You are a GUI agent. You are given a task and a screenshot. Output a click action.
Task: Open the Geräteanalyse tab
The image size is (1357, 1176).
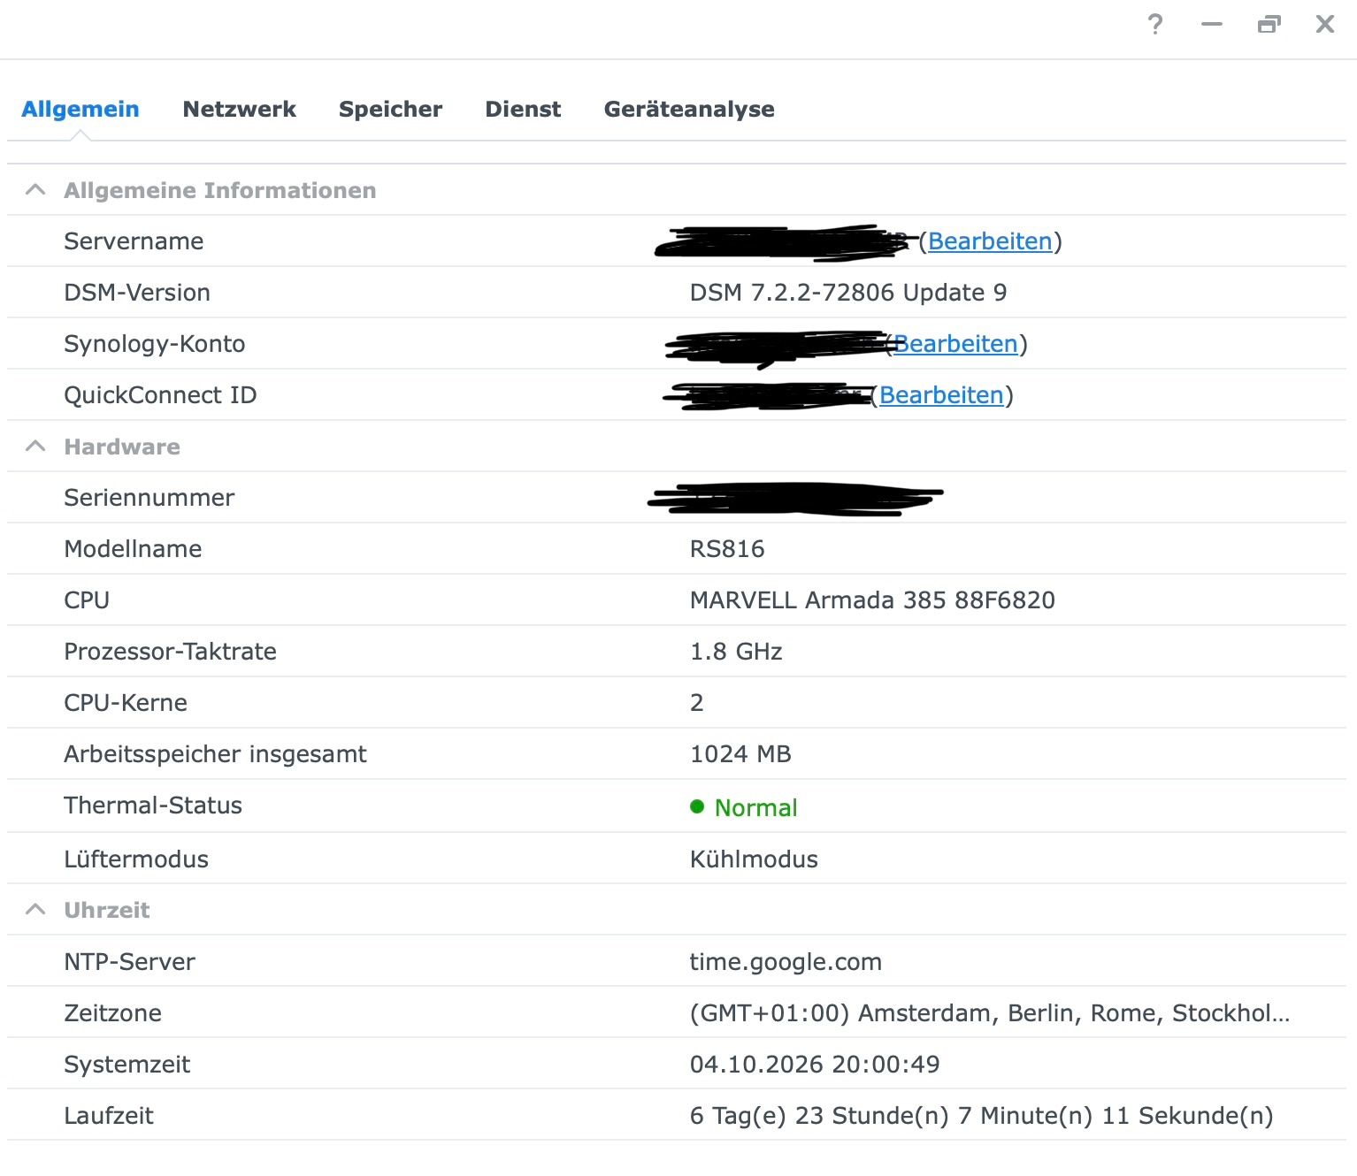[689, 109]
